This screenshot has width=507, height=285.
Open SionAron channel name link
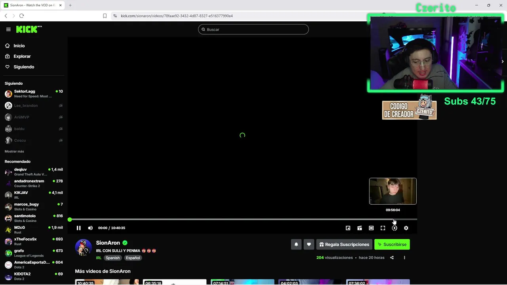108,243
